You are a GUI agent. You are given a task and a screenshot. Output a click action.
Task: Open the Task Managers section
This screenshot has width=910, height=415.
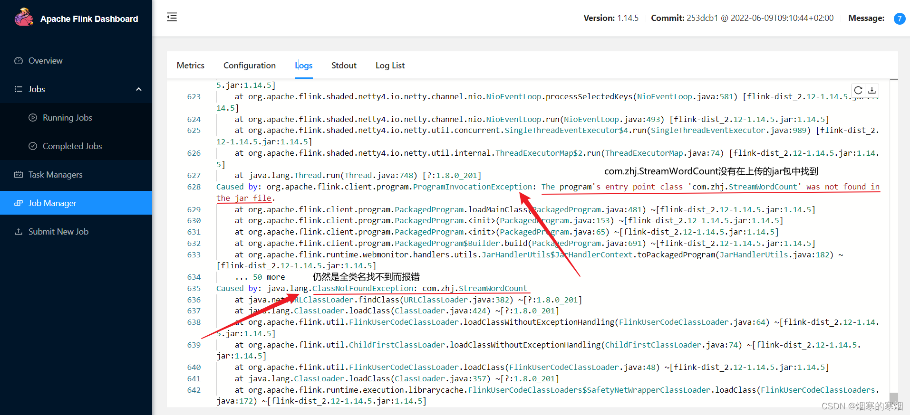(x=76, y=175)
